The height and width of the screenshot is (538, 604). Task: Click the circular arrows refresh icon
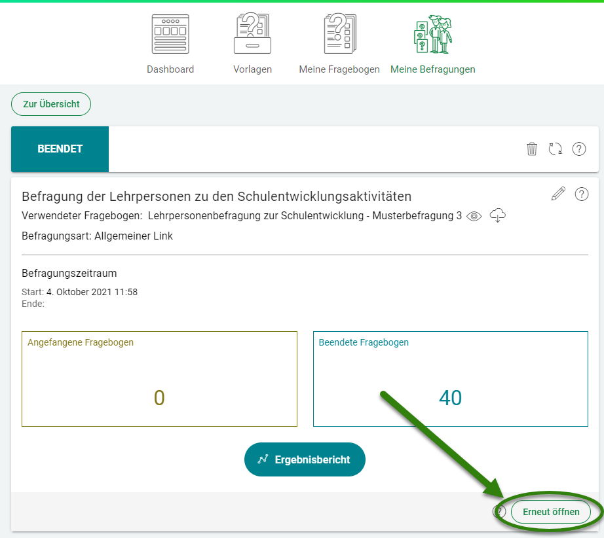556,149
